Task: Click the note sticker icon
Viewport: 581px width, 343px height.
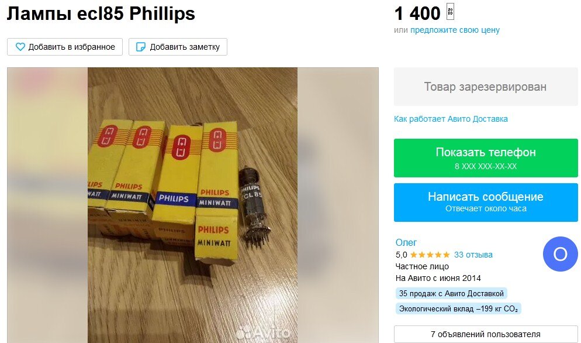Action: tap(141, 47)
